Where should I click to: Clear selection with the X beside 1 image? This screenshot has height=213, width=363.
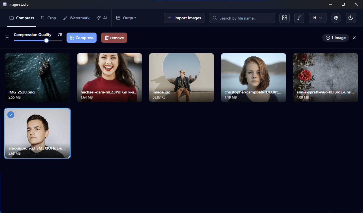[354, 38]
